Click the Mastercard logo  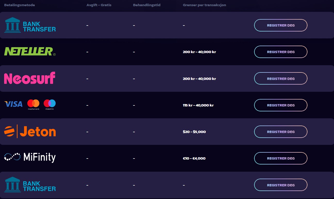click(34, 105)
